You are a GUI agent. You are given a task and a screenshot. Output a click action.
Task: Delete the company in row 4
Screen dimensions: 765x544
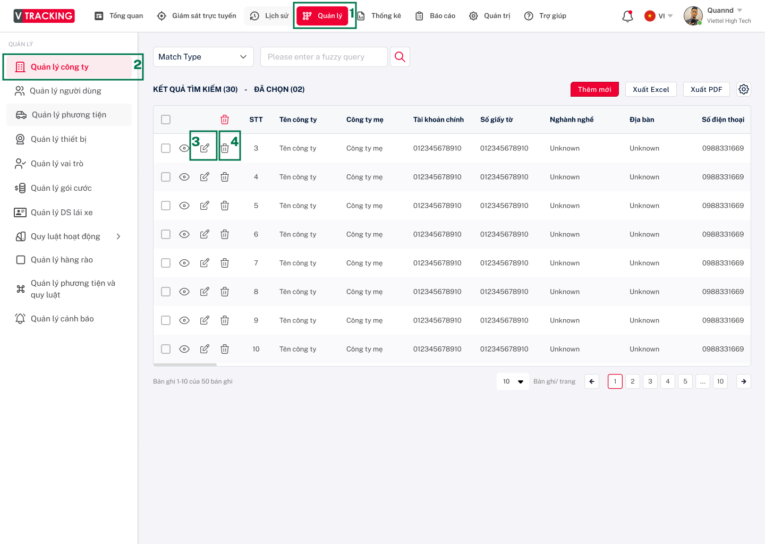tap(225, 177)
